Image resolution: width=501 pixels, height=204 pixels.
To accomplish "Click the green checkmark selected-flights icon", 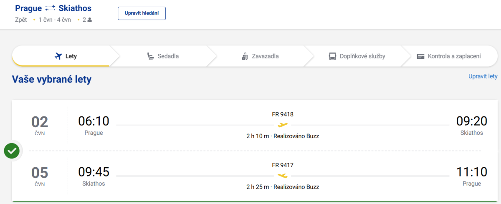I will click(x=12, y=151).
